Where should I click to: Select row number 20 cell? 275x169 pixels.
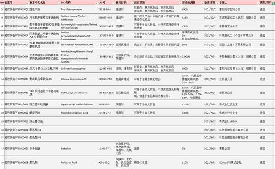(x=2, y=57)
